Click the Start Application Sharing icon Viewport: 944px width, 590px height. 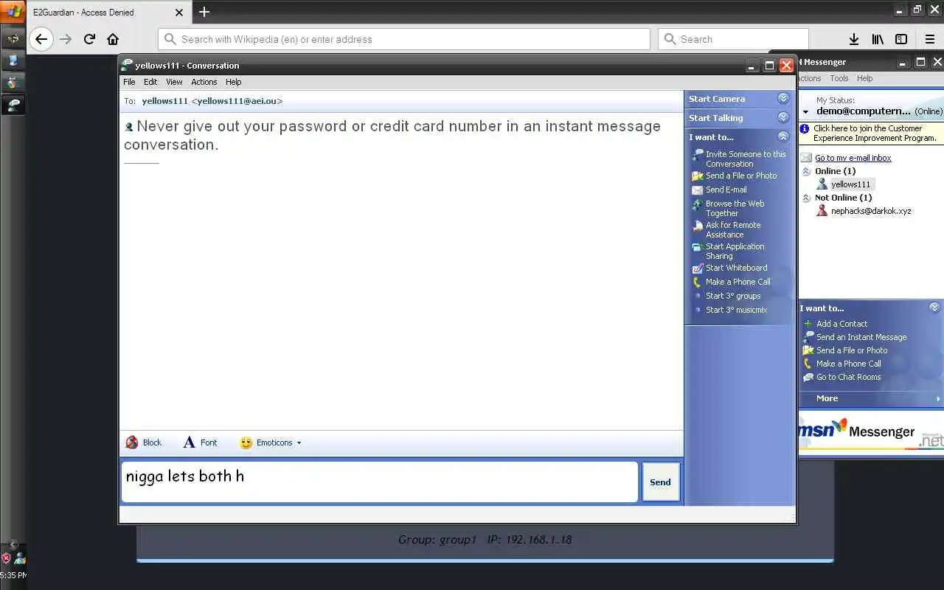[x=697, y=247]
